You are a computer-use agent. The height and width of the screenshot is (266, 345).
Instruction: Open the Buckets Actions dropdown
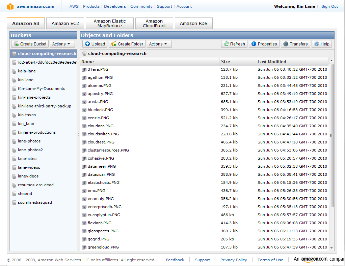click(62, 44)
